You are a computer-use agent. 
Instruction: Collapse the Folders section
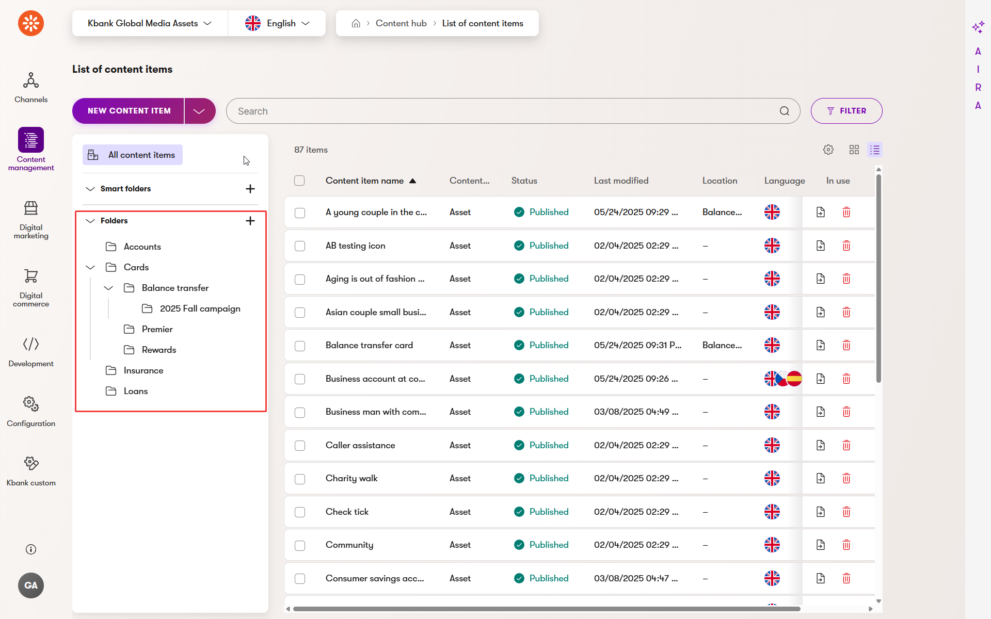[90, 221]
